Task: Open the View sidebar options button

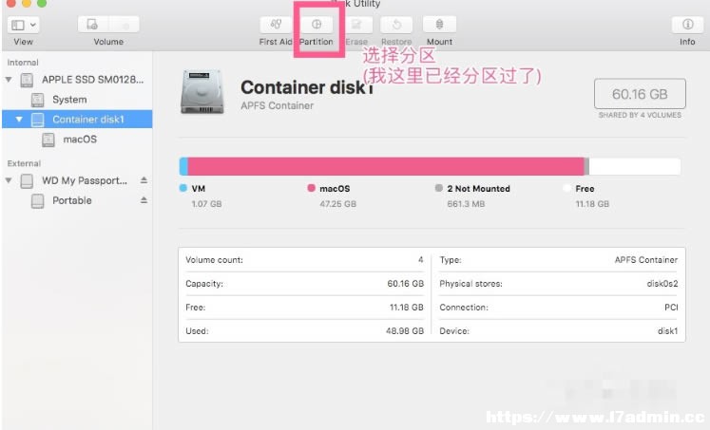Action: 23,25
